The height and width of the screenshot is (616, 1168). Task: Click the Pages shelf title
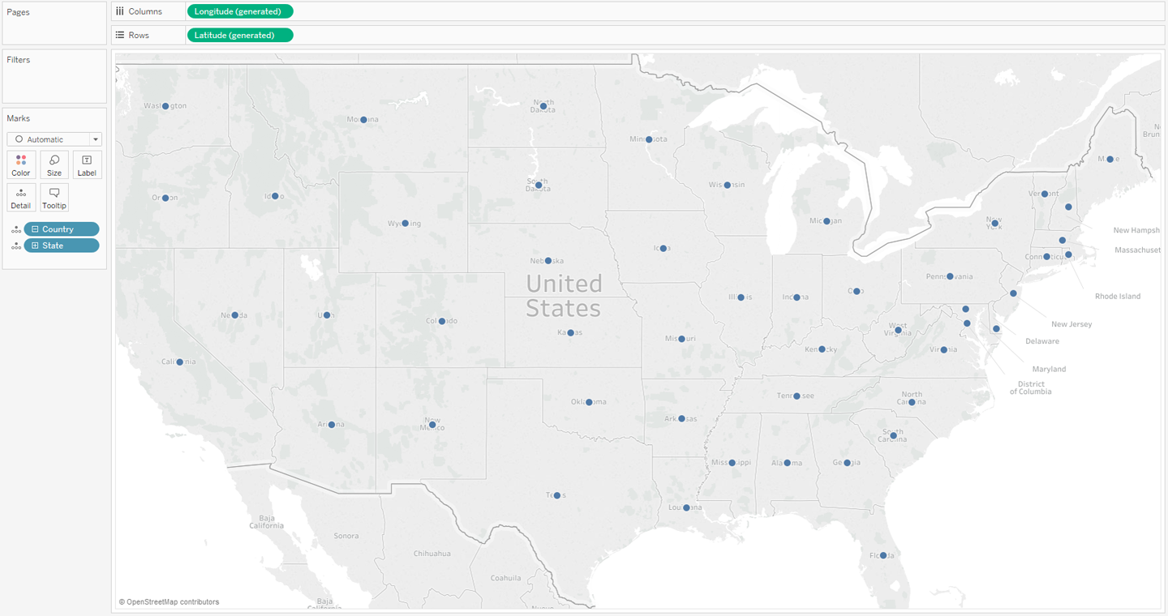point(19,12)
